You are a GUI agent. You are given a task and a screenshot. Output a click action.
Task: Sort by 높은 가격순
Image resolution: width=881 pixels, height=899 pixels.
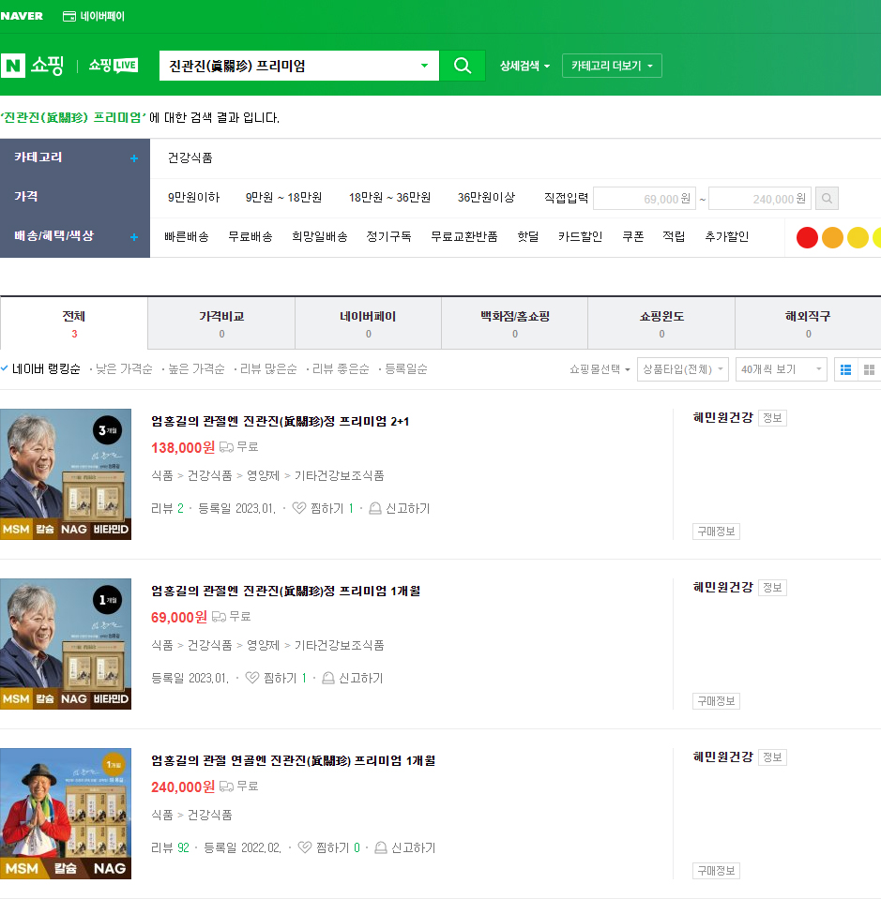pos(196,369)
